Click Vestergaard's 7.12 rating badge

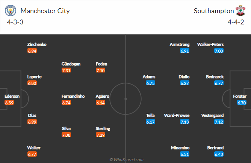218,122
